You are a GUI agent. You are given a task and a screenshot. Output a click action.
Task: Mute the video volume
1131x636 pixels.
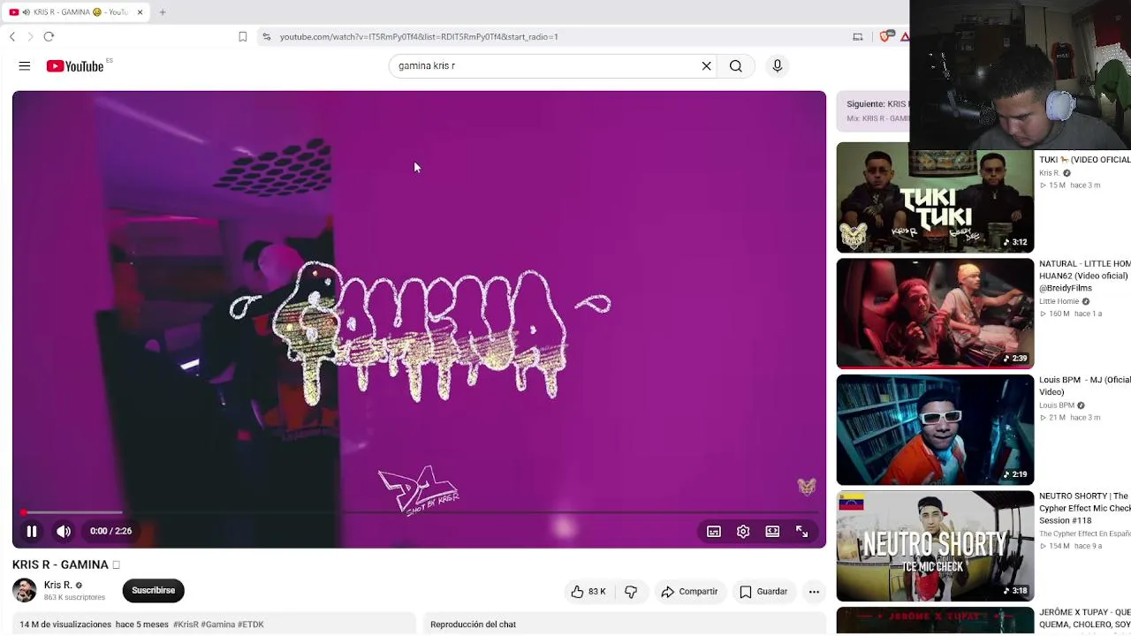[64, 531]
